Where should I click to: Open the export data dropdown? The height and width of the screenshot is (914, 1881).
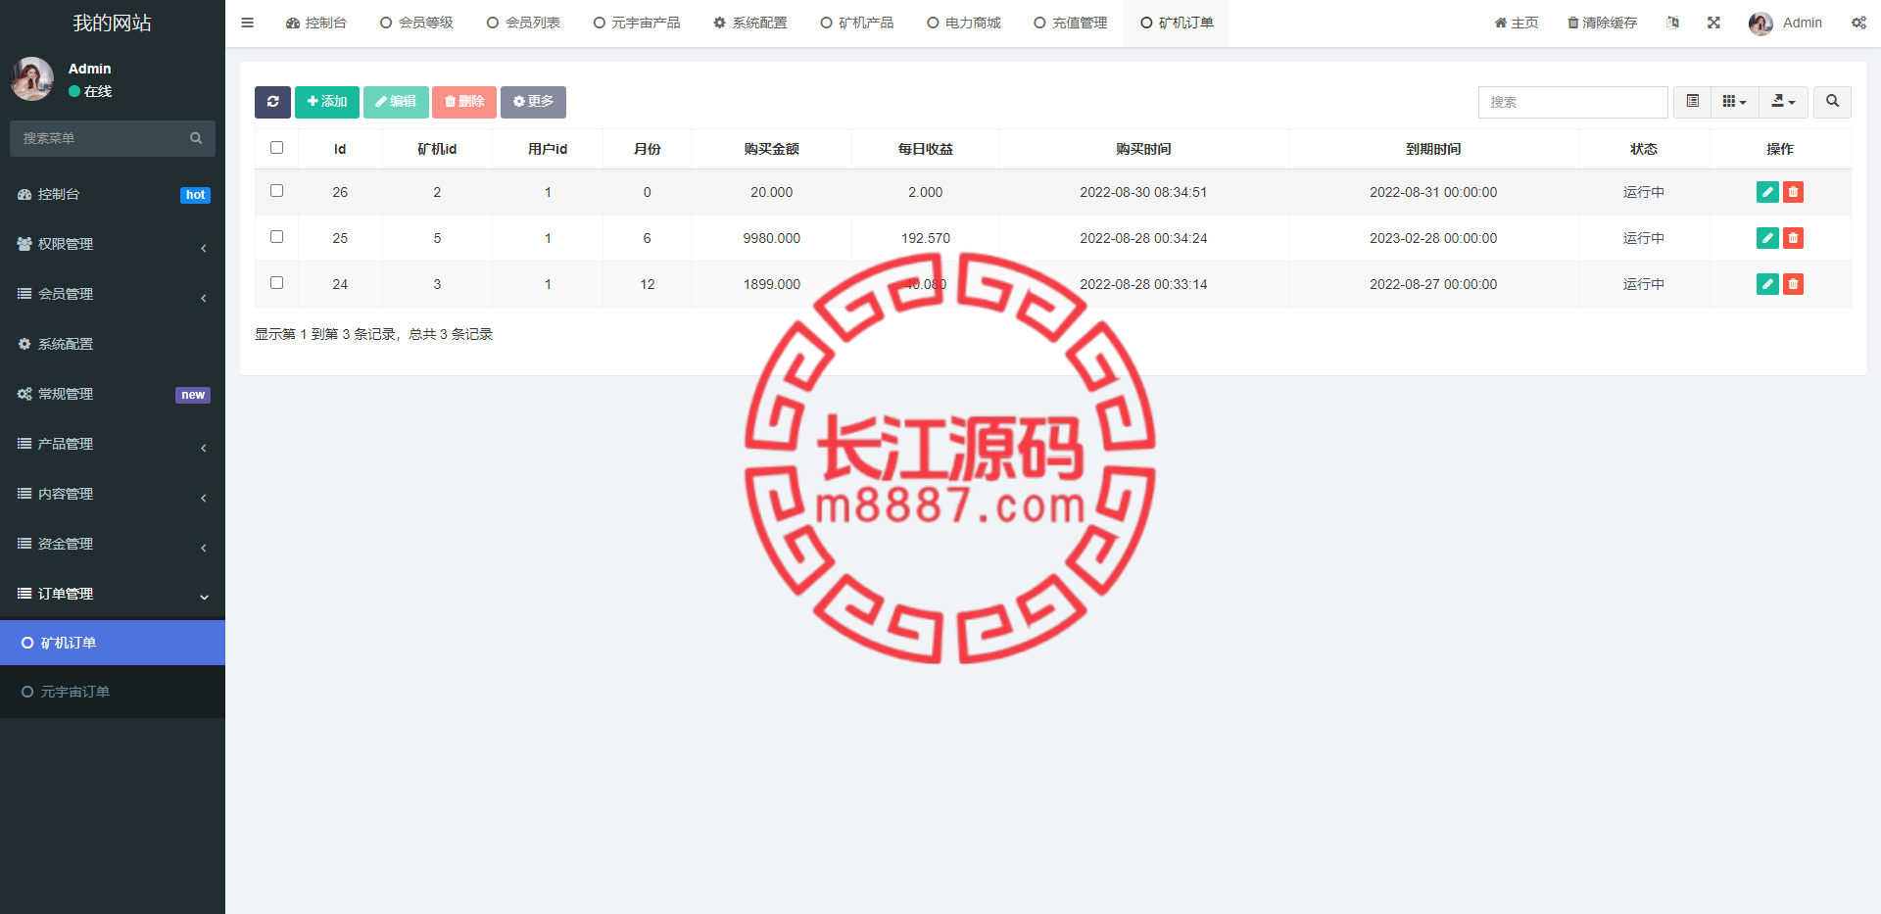1783,102
